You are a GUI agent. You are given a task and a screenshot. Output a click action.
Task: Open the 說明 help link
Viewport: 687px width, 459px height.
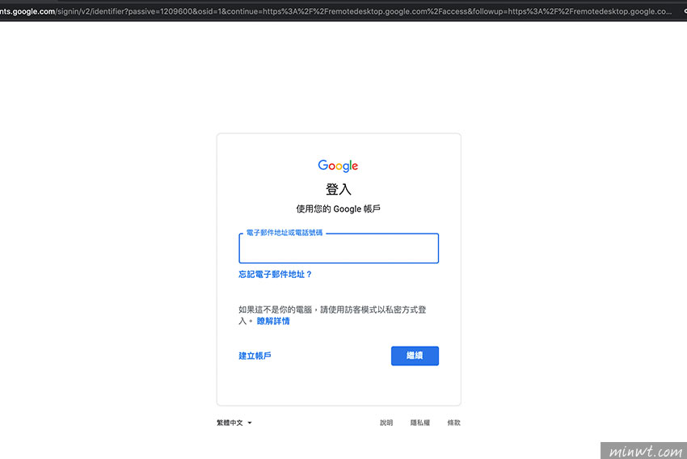(386, 423)
